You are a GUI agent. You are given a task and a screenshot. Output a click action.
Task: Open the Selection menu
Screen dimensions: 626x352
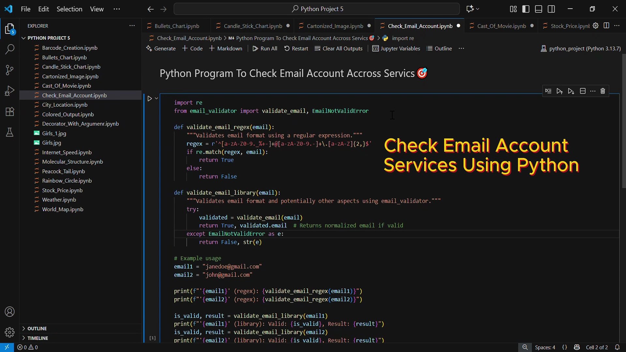[69, 9]
